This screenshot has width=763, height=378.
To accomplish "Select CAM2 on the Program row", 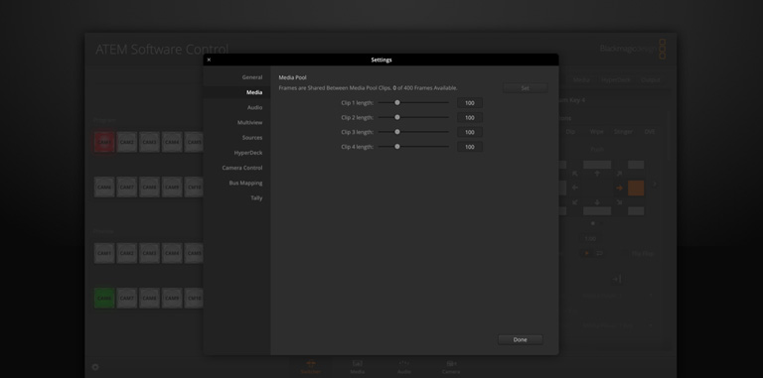I will (x=127, y=142).
